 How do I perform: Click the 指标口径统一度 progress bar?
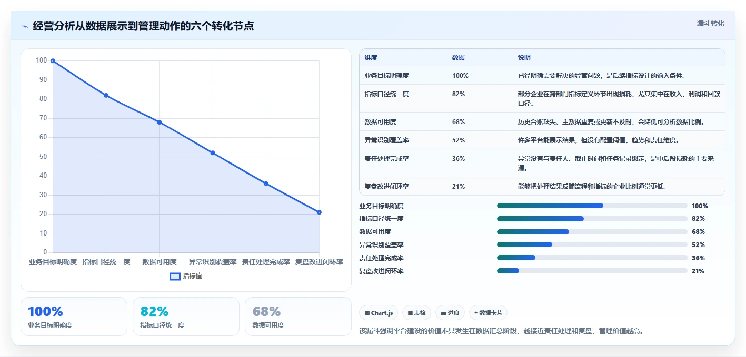point(592,219)
